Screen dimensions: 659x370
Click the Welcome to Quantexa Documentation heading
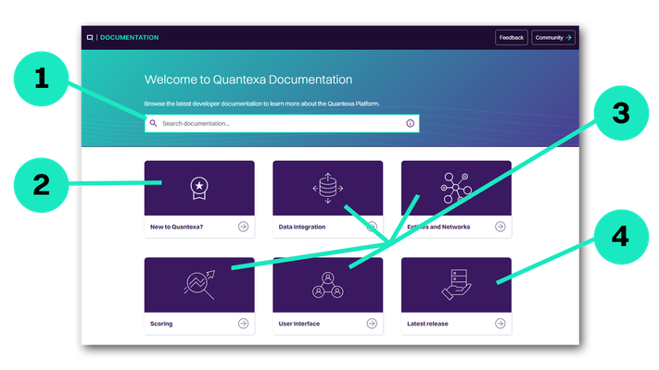pos(248,80)
